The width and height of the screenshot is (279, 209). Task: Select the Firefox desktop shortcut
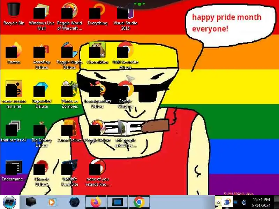click(x=14, y=53)
